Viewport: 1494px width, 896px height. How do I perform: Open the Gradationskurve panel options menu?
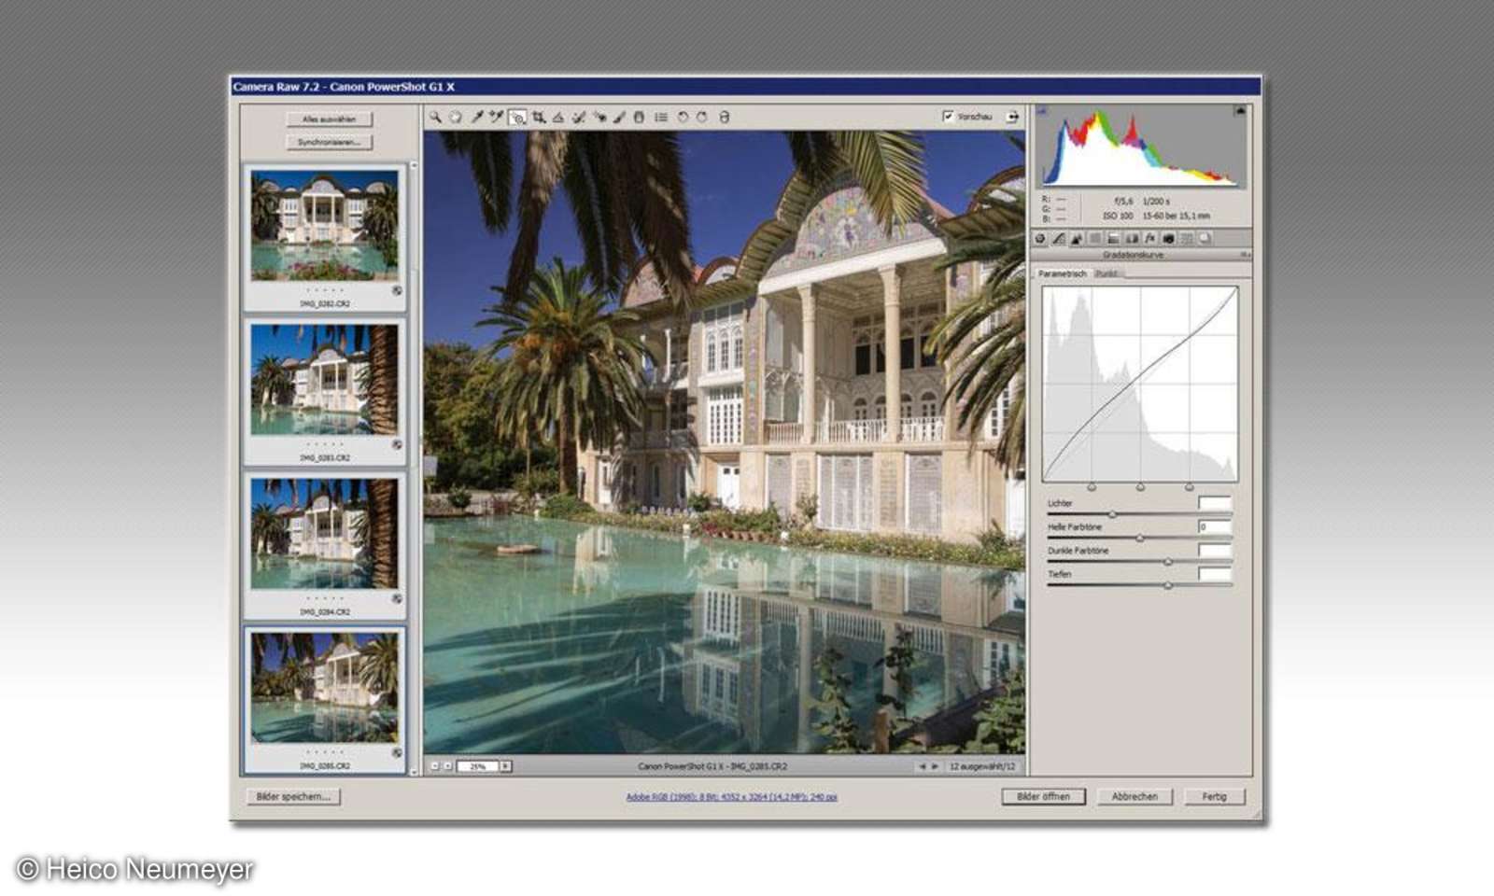click(x=1245, y=255)
